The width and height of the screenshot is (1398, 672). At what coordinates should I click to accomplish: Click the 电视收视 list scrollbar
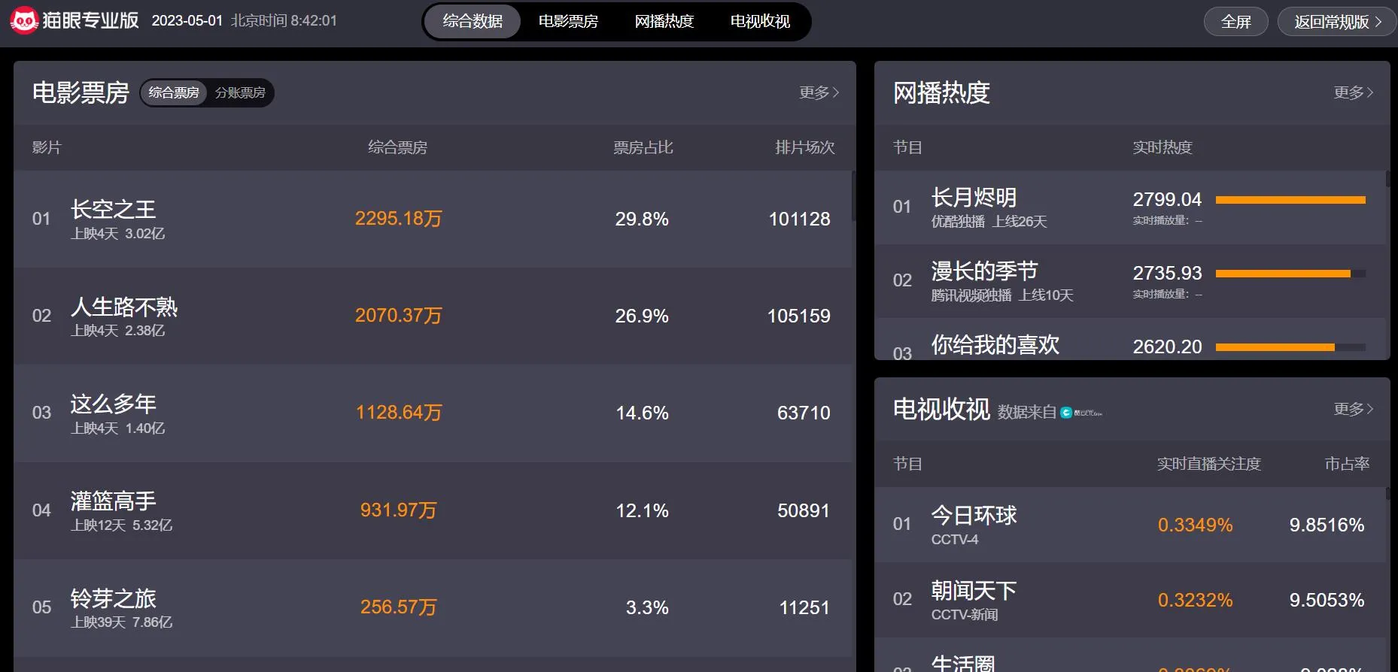coord(1387,495)
